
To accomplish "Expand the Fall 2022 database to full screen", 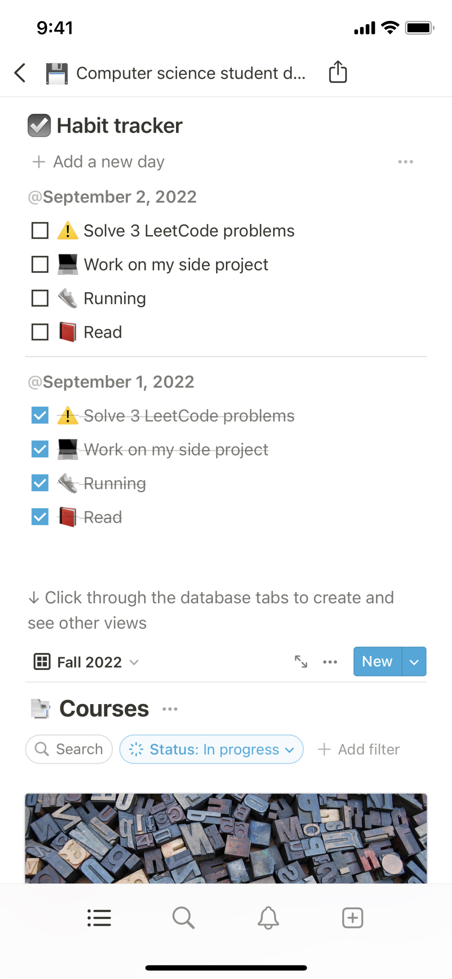I will (301, 661).
